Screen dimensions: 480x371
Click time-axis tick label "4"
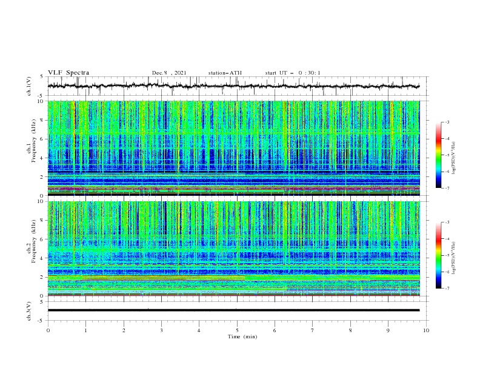199,330
